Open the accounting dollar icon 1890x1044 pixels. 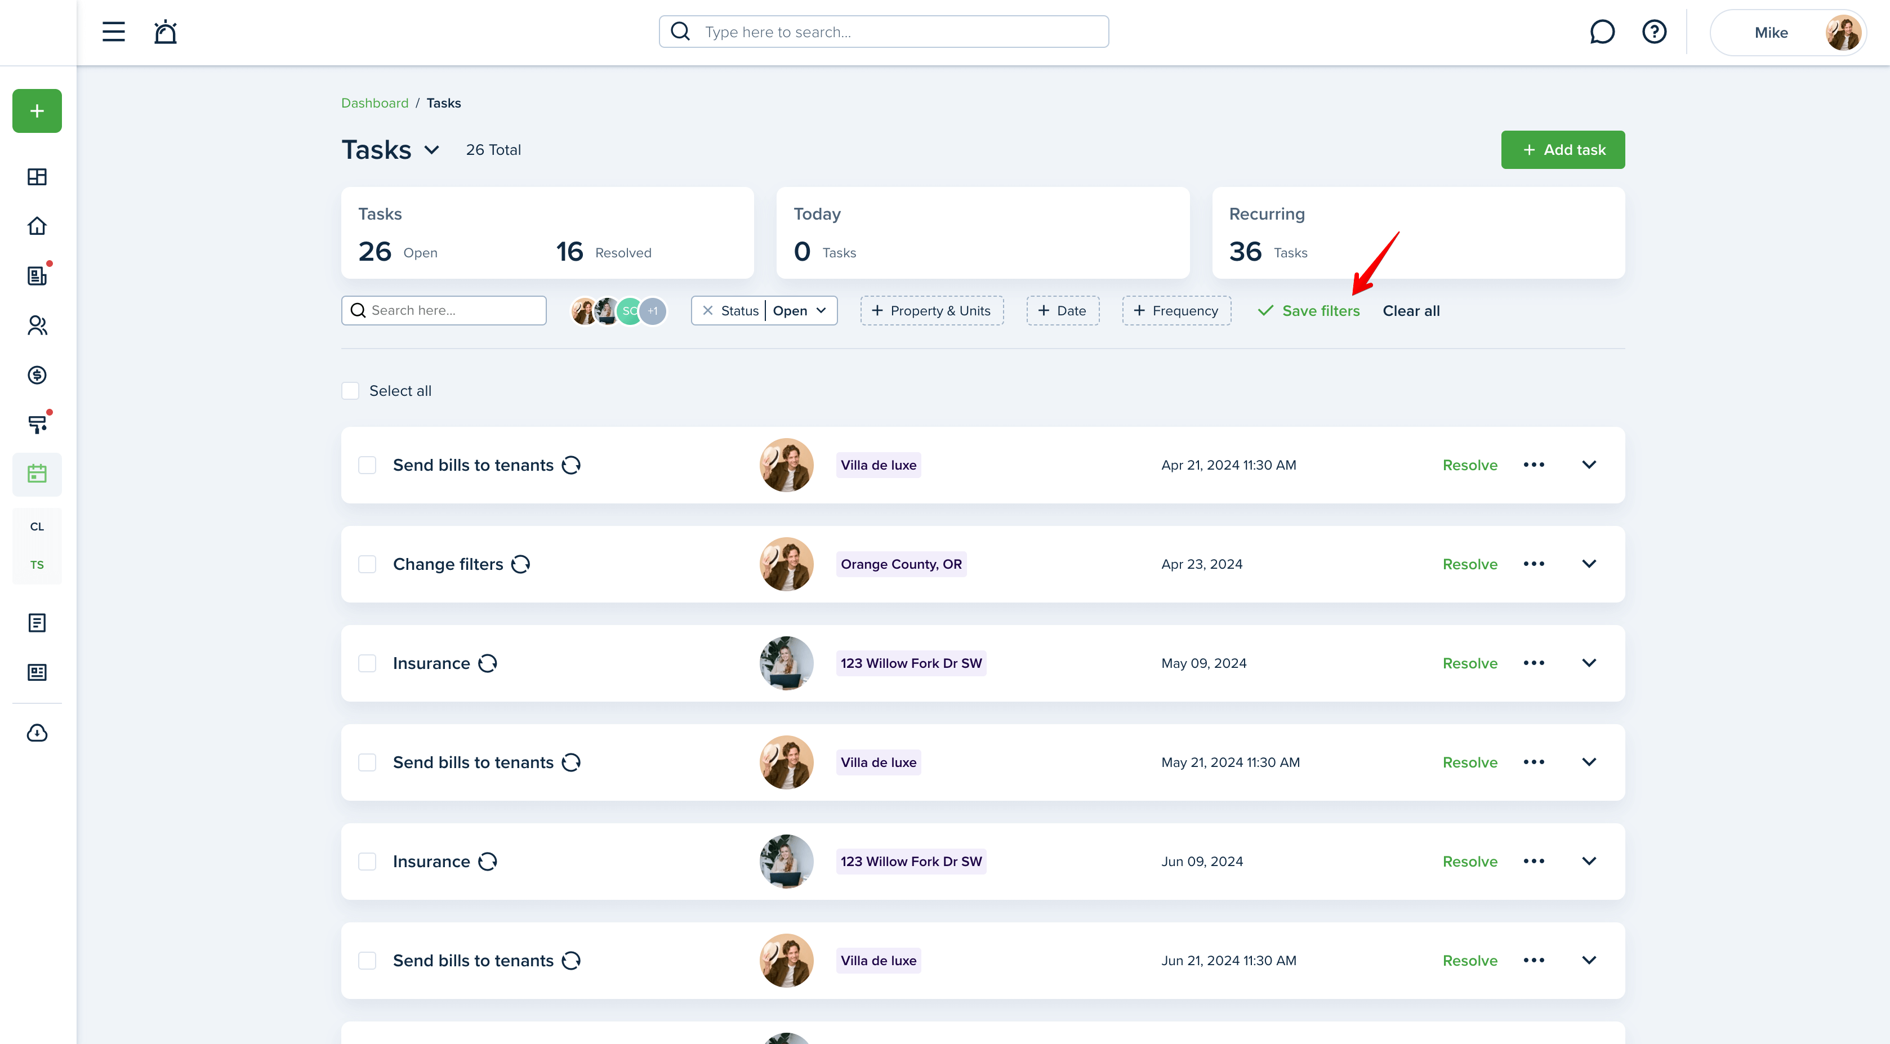37,375
